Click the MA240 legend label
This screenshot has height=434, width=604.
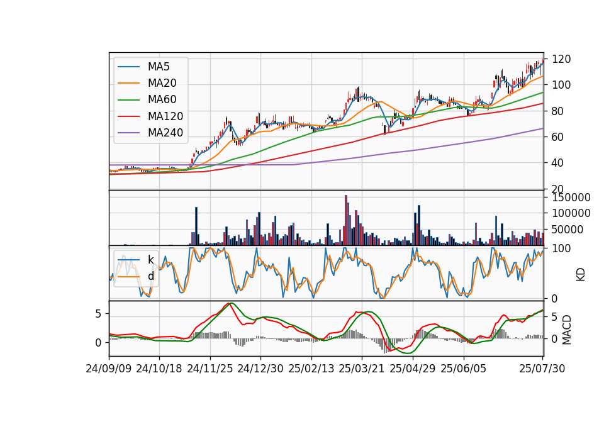click(165, 133)
